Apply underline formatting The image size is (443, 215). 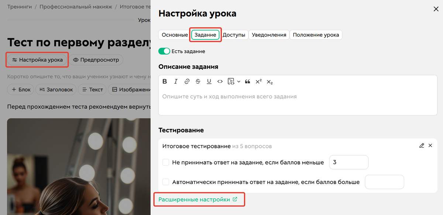coord(209,82)
